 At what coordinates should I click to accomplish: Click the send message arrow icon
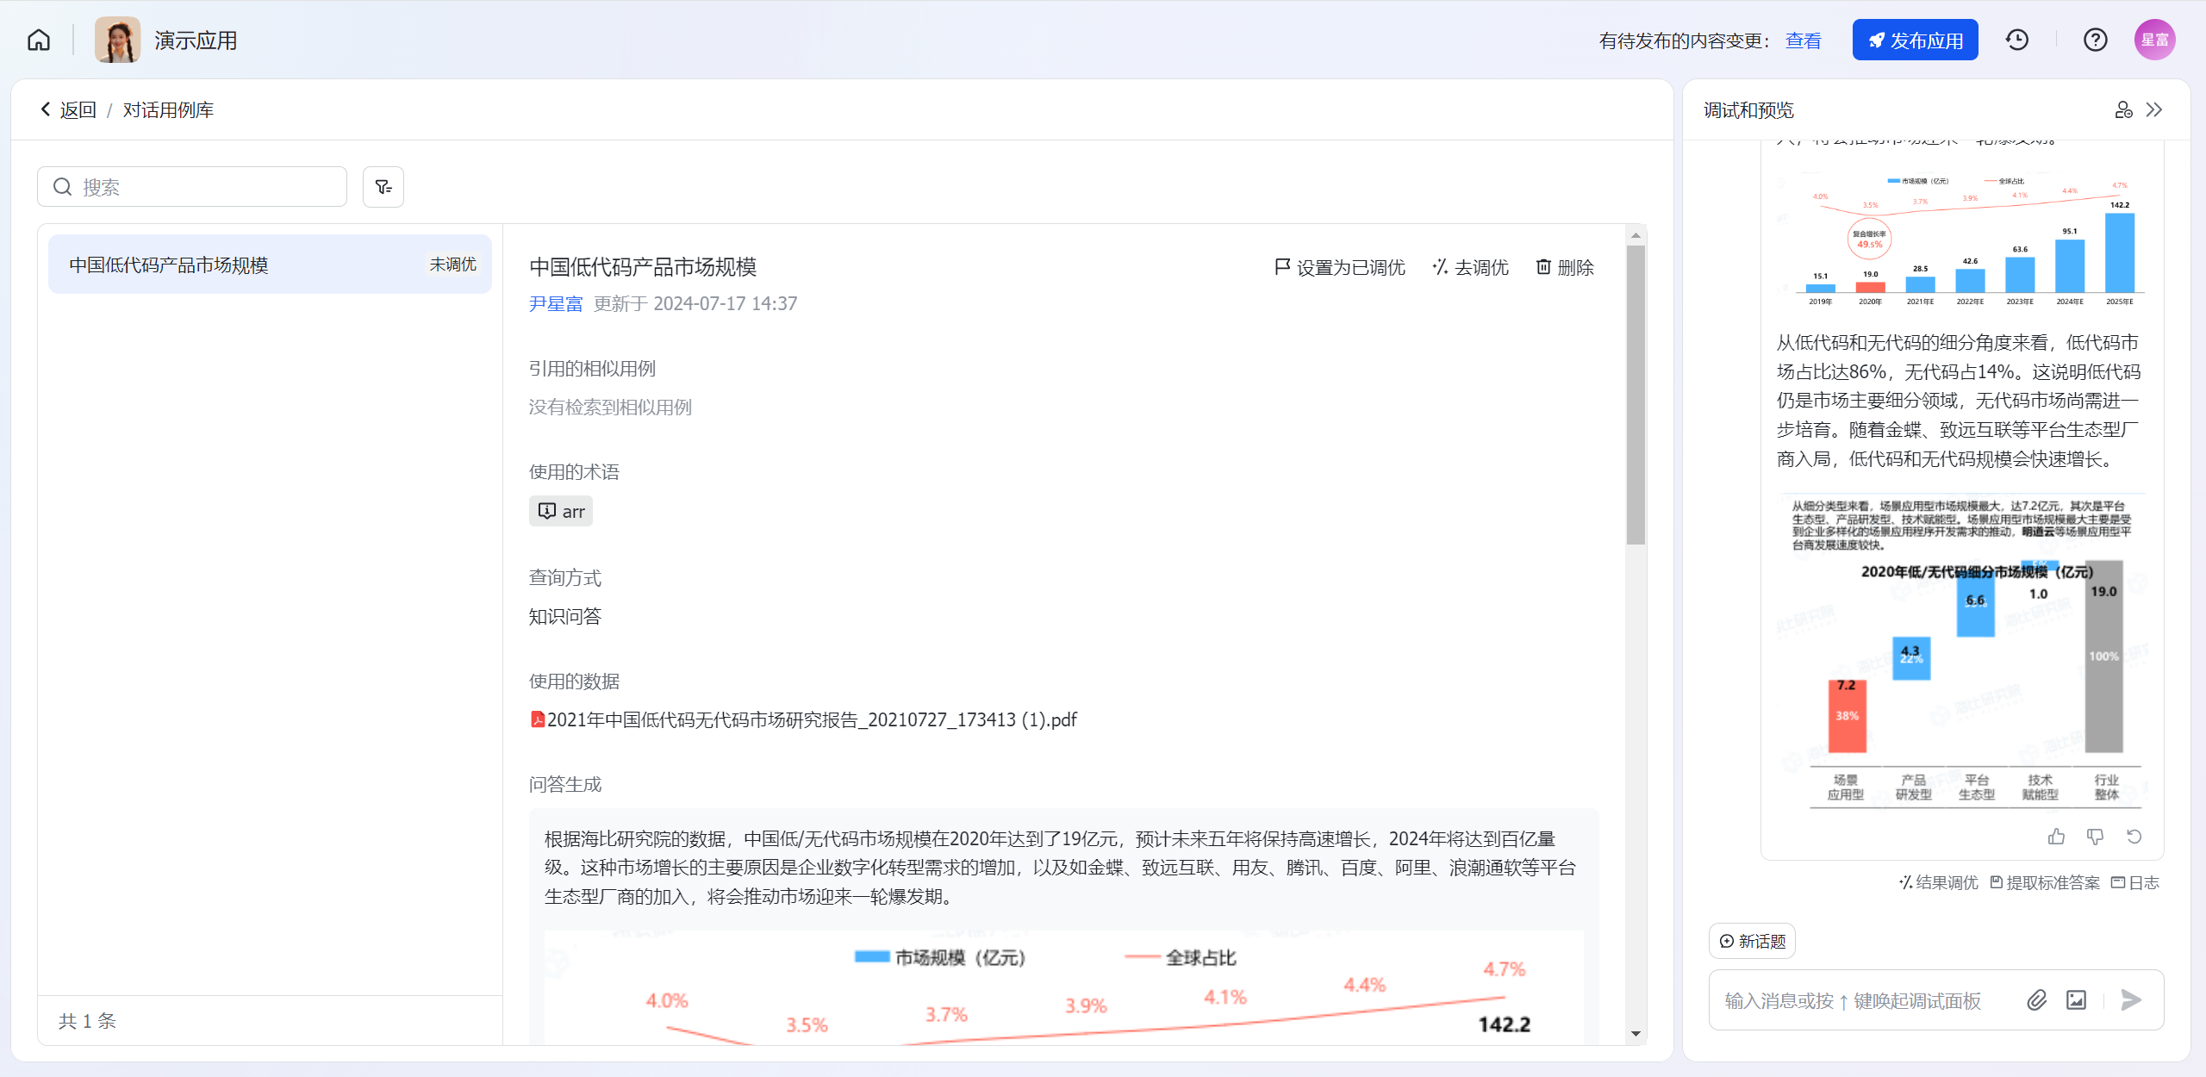point(2131,999)
